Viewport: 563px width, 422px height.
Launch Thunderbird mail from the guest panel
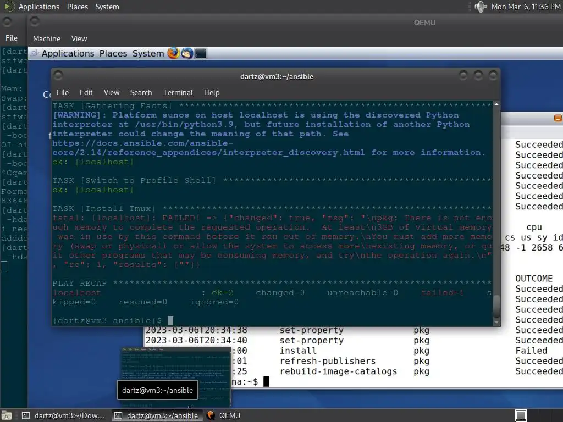(187, 53)
